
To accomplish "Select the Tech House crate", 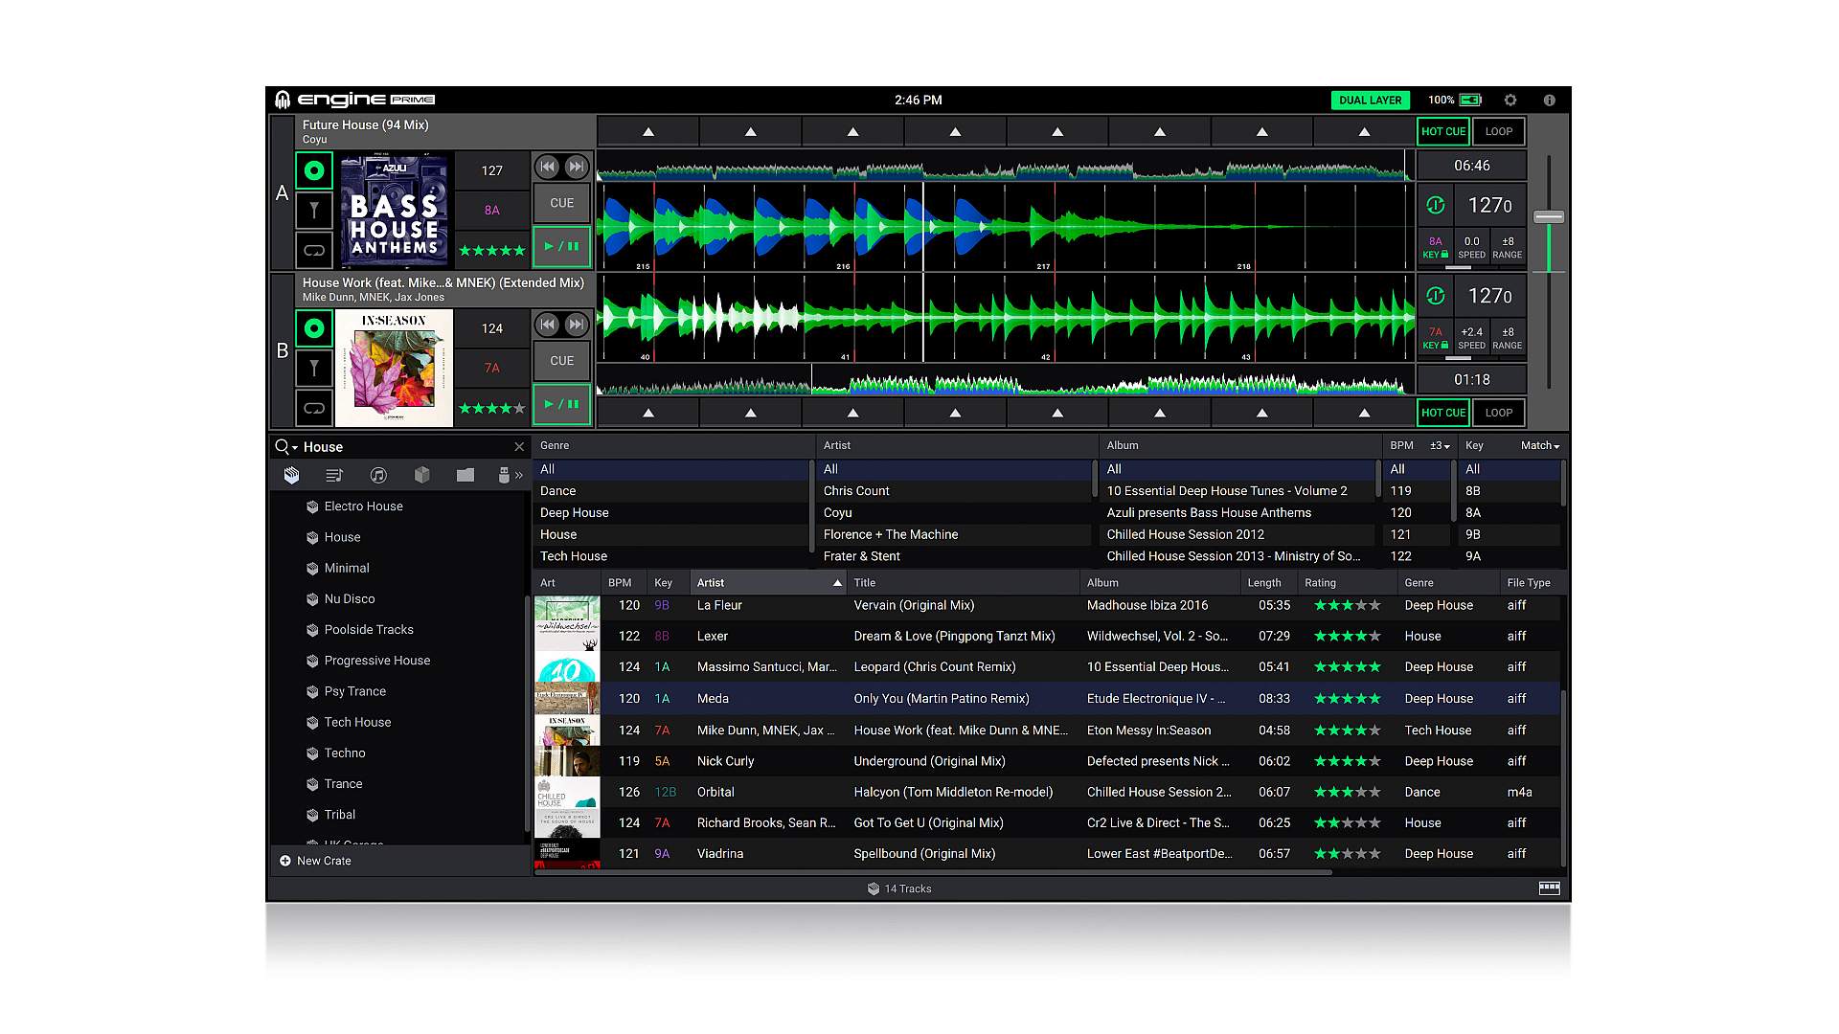I will point(357,722).
